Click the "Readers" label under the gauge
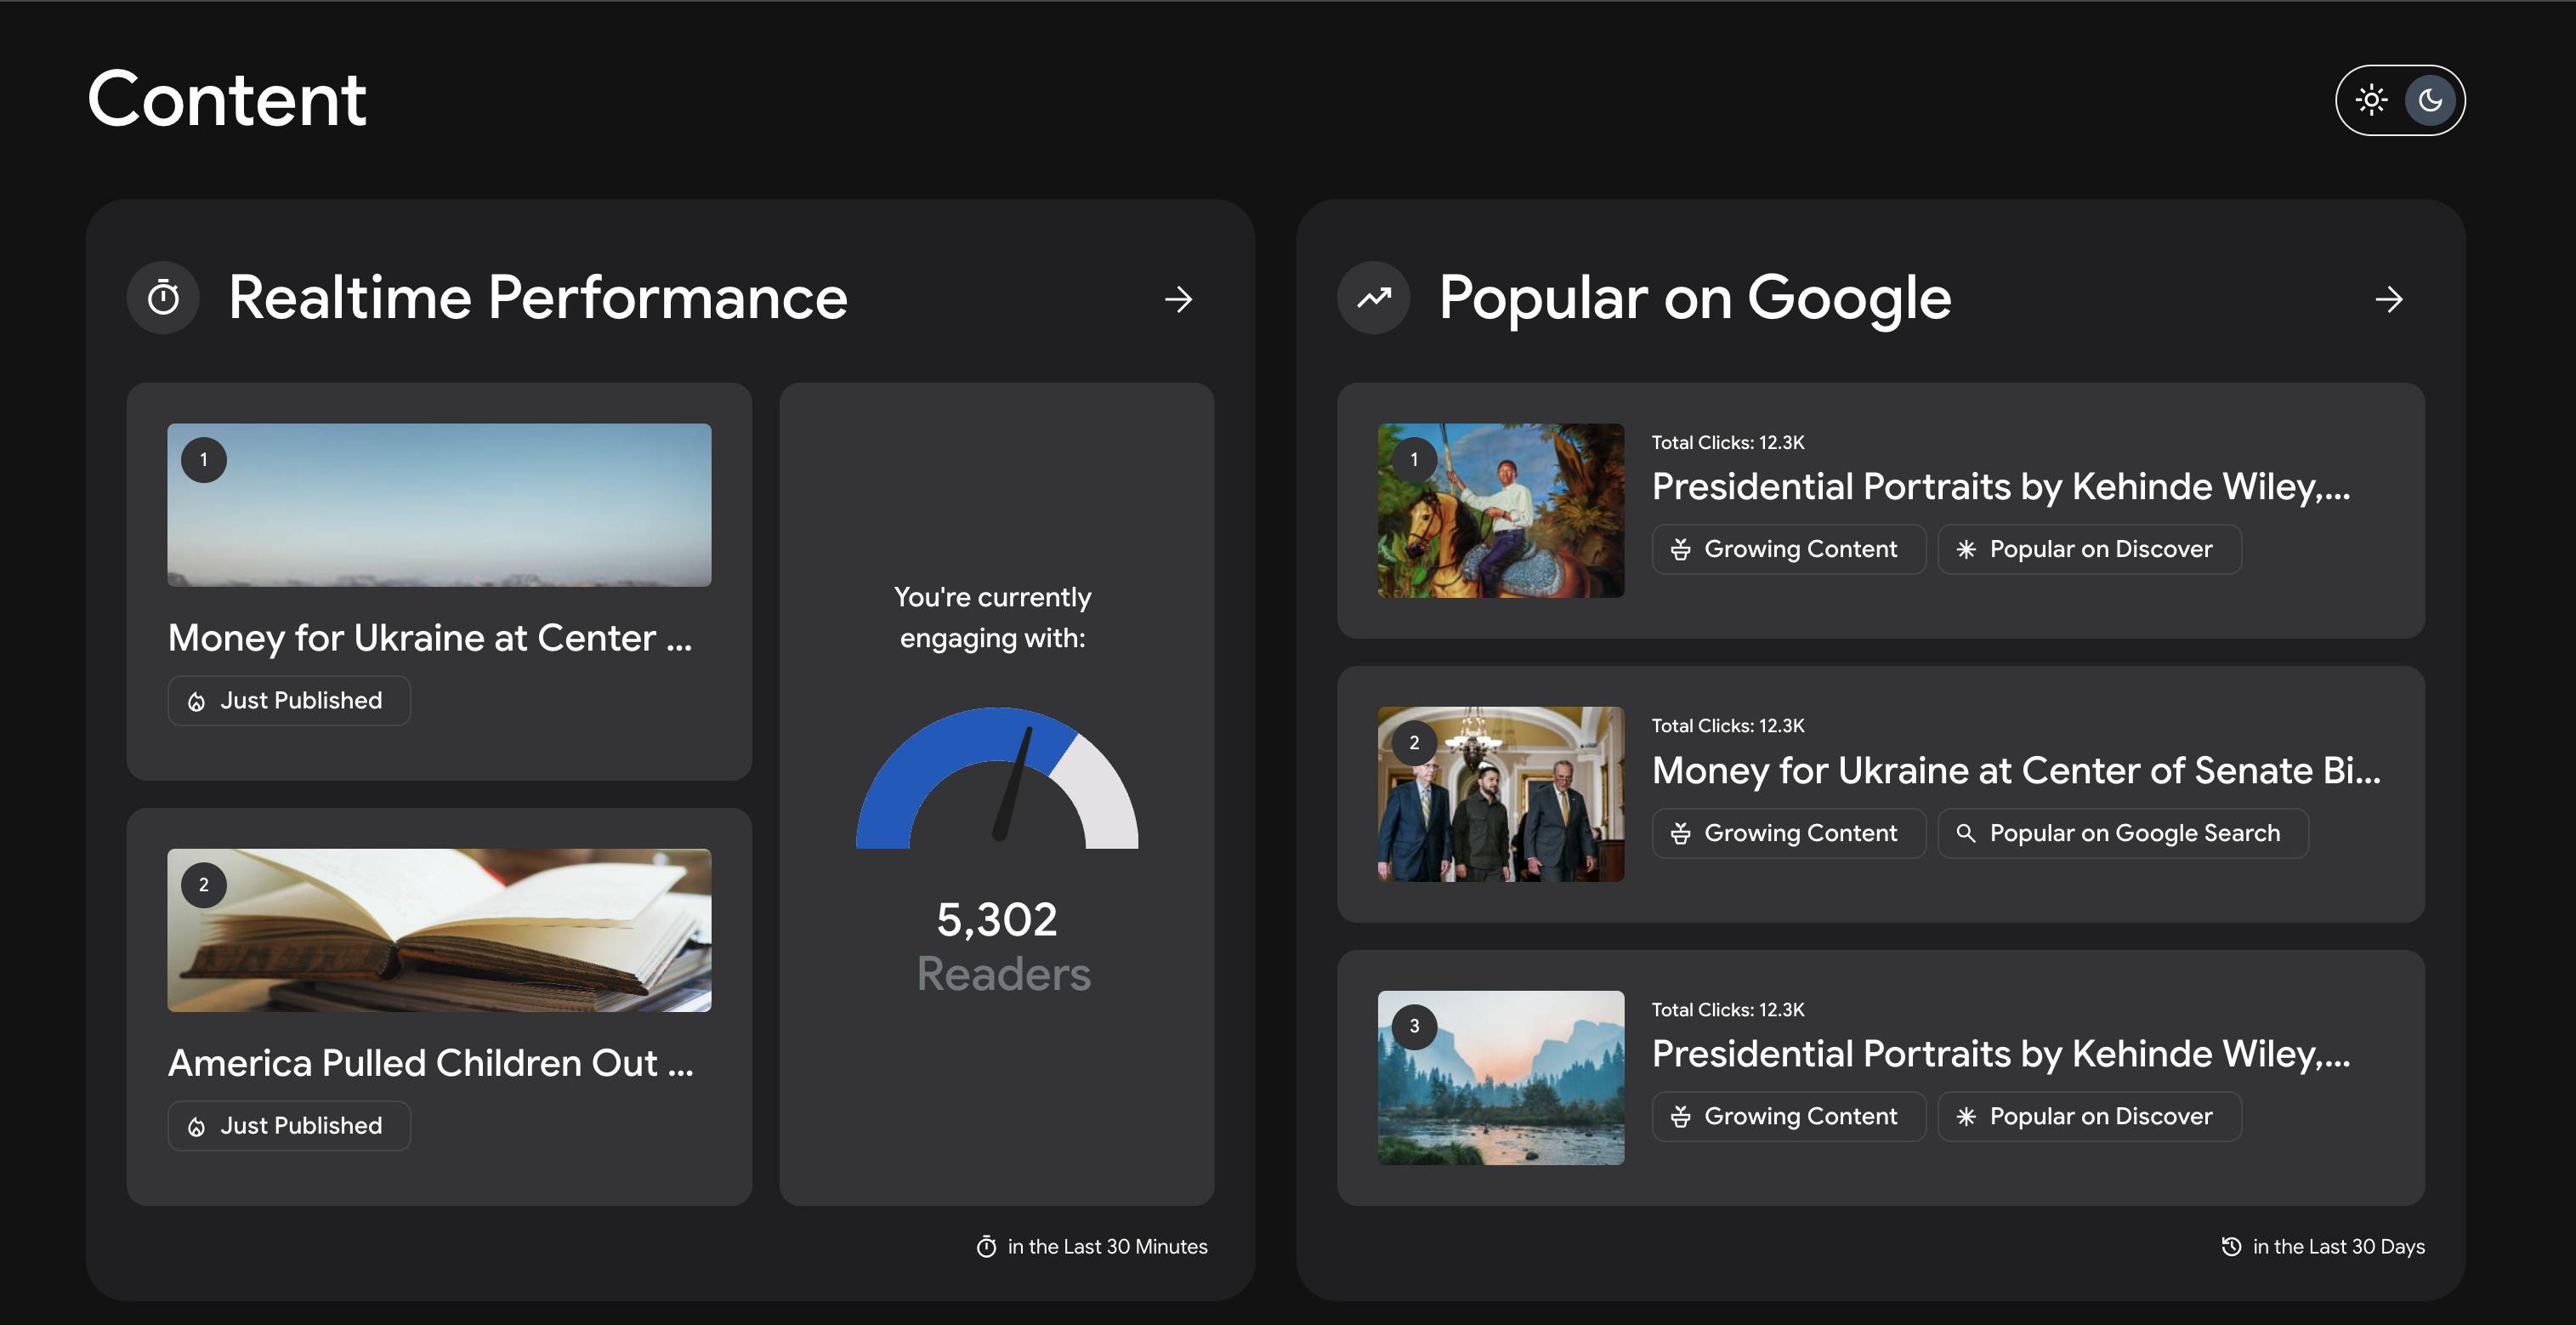The width and height of the screenshot is (2576, 1325). click(x=1004, y=974)
